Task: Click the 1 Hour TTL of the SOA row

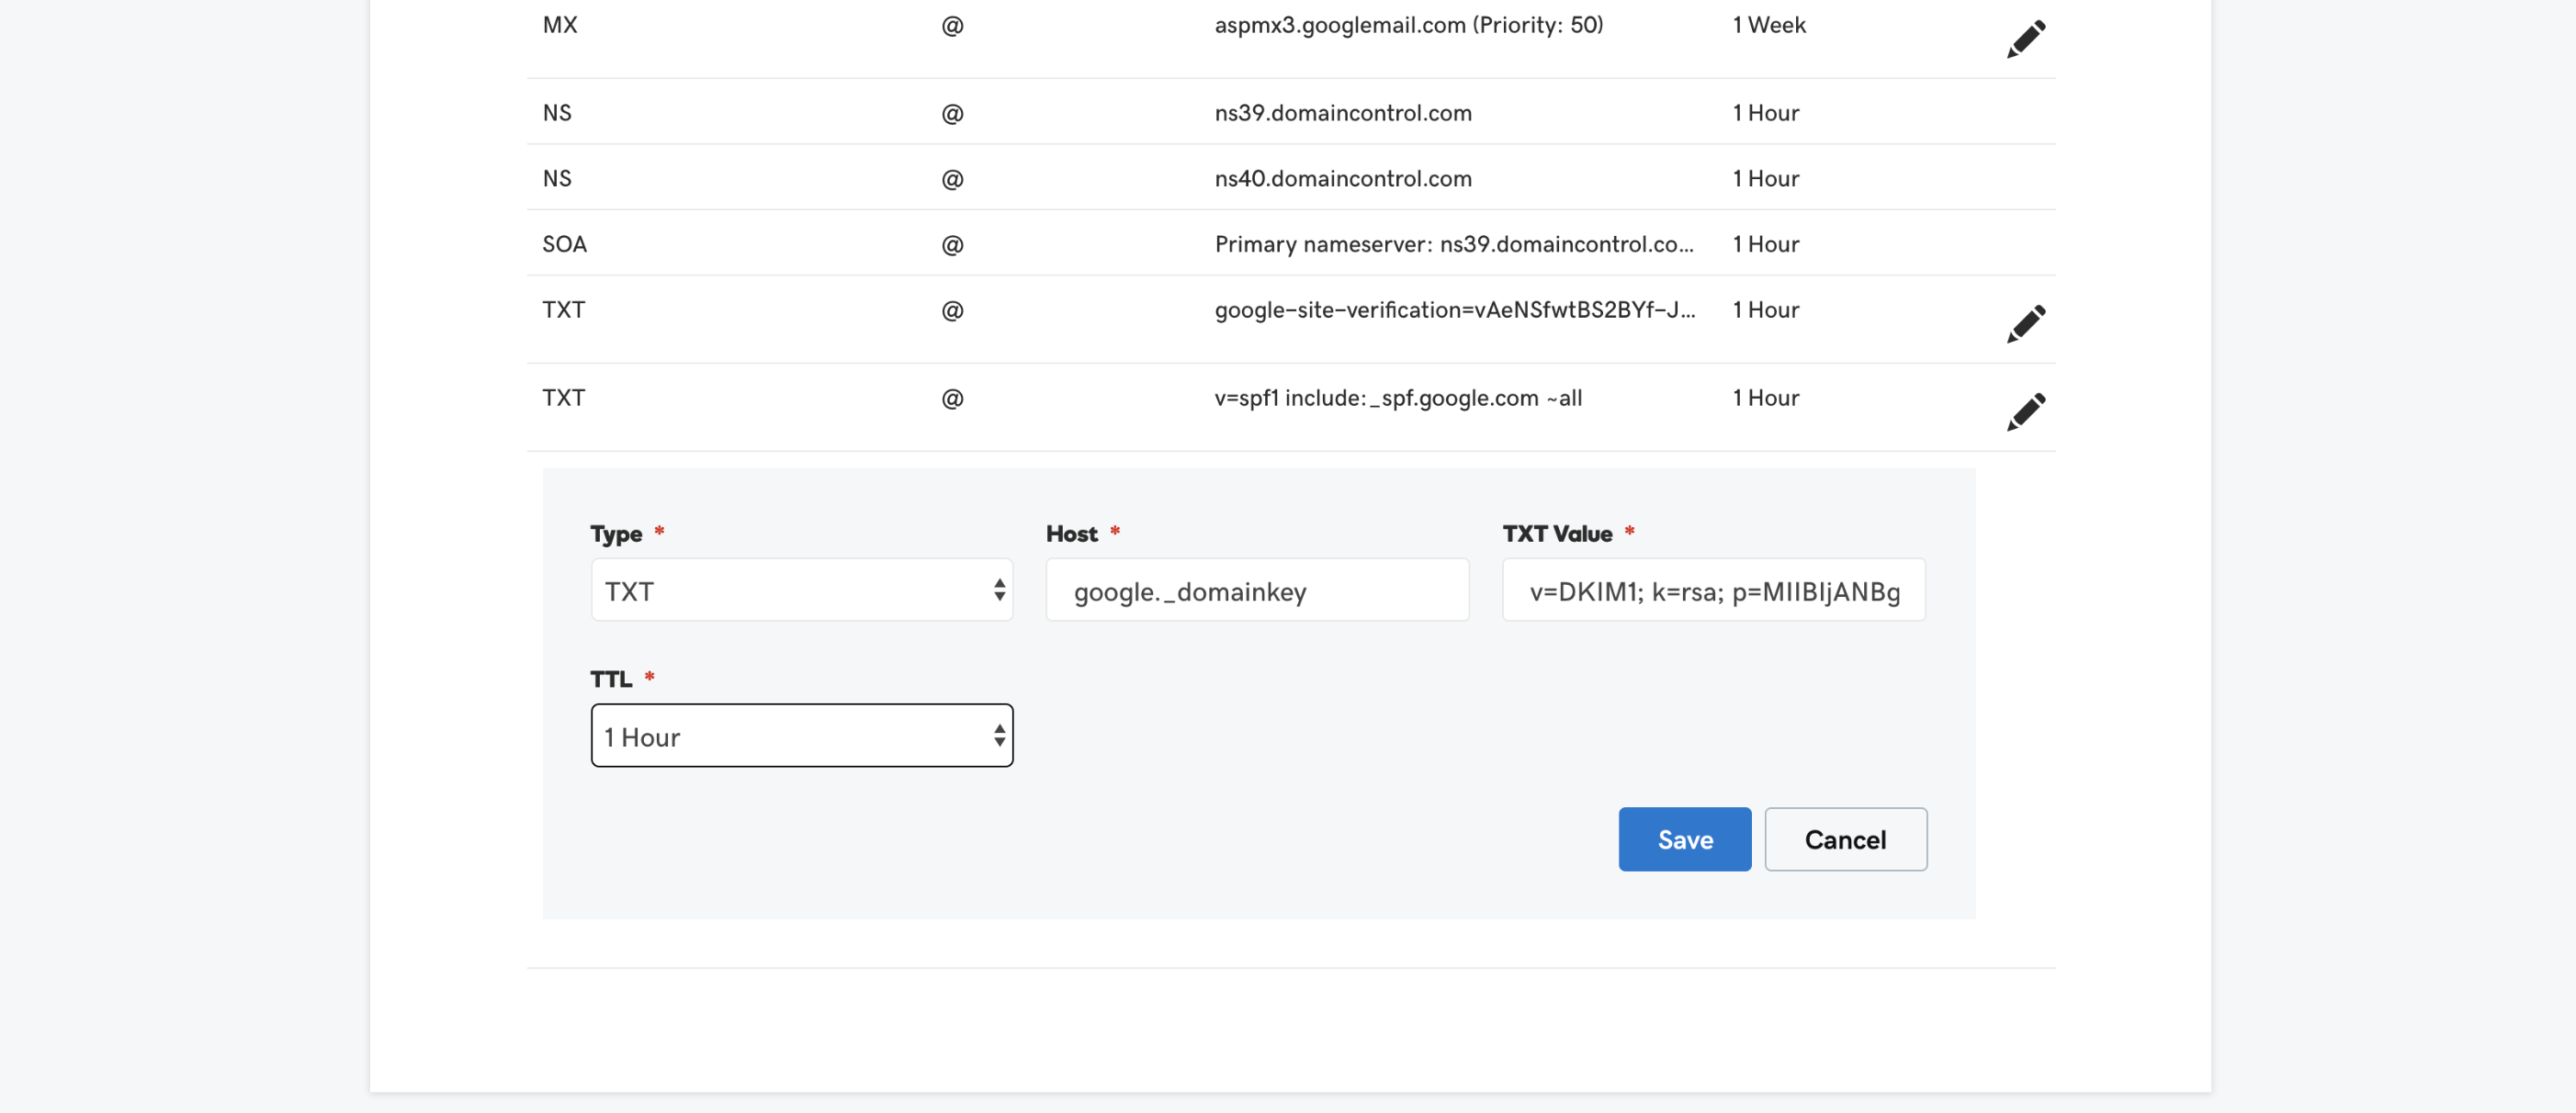Action: (x=1765, y=245)
